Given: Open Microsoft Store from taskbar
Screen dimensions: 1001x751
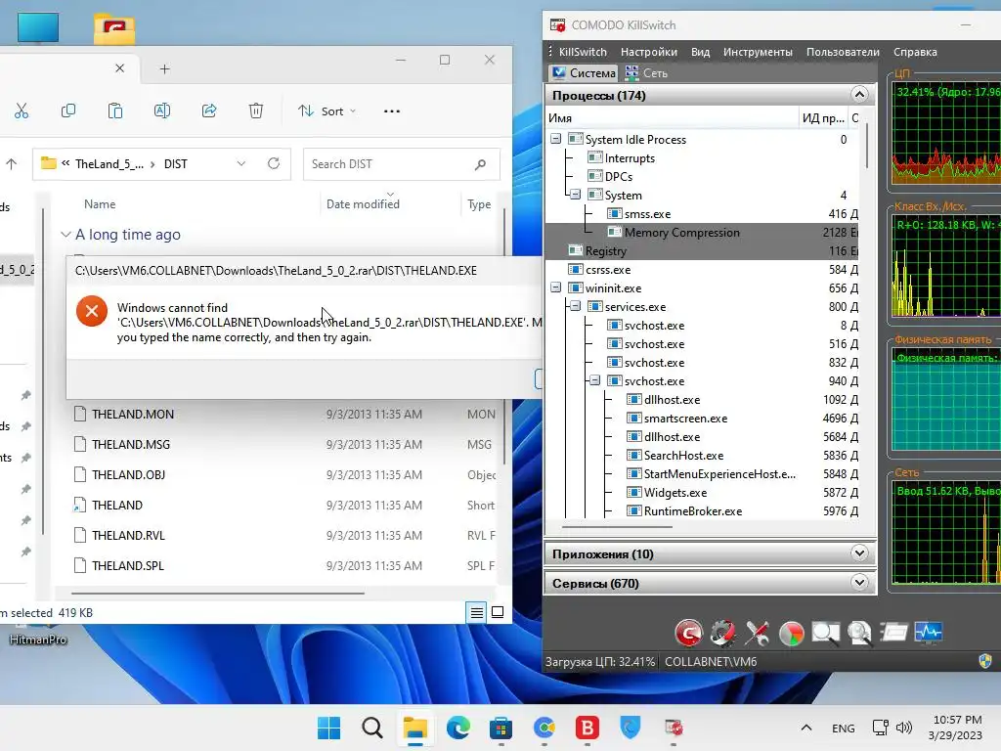Looking at the screenshot, I should tap(501, 728).
